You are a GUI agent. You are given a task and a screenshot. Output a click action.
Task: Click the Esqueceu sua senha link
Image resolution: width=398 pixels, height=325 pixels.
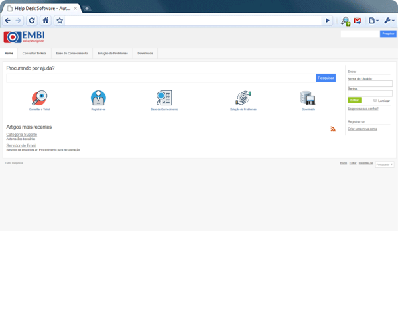[363, 108]
